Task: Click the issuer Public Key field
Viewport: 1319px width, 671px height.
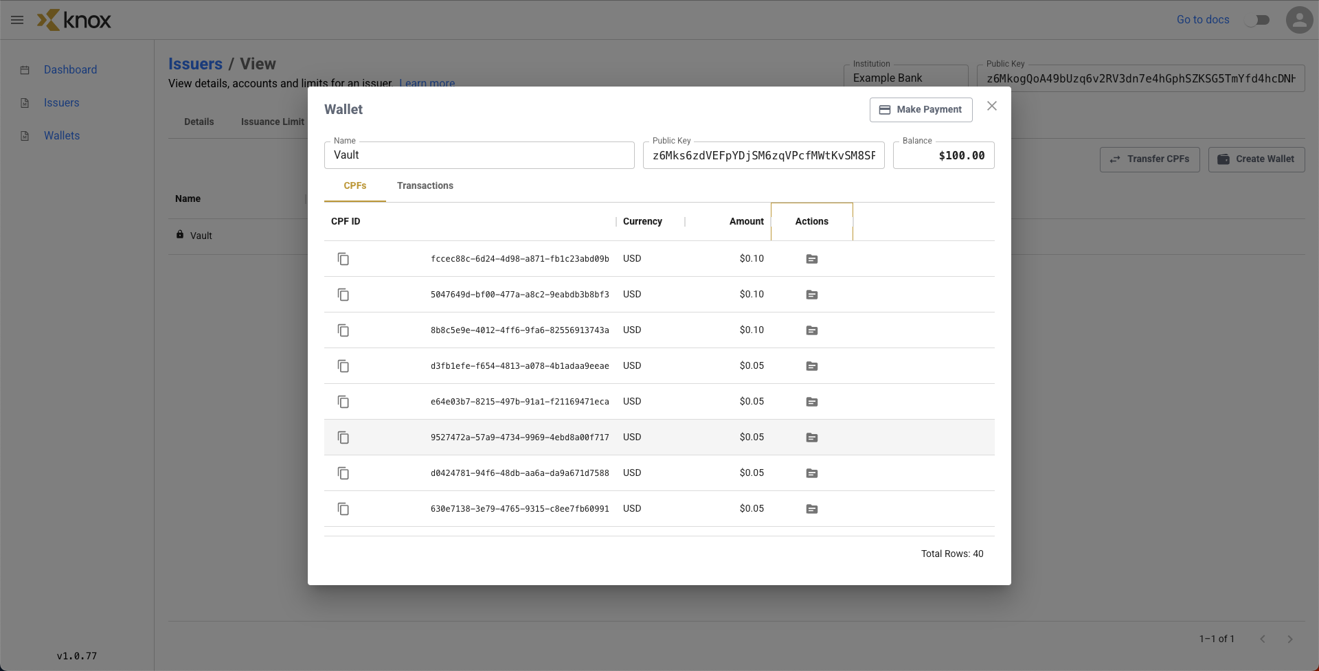Action: pyautogui.click(x=1141, y=78)
